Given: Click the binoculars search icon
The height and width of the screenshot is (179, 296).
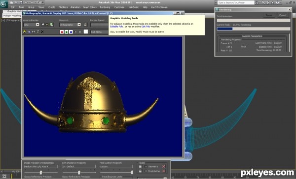Looking at the screenshot, I should (x=257, y=2).
